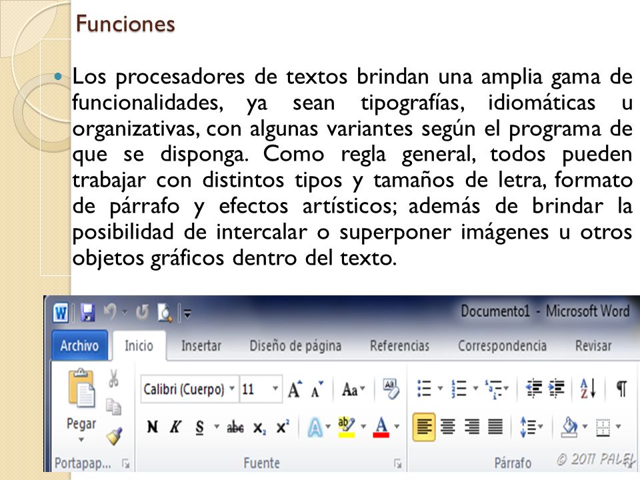Apply numbered list formatting

pyautogui.click(x=459, y=388)
